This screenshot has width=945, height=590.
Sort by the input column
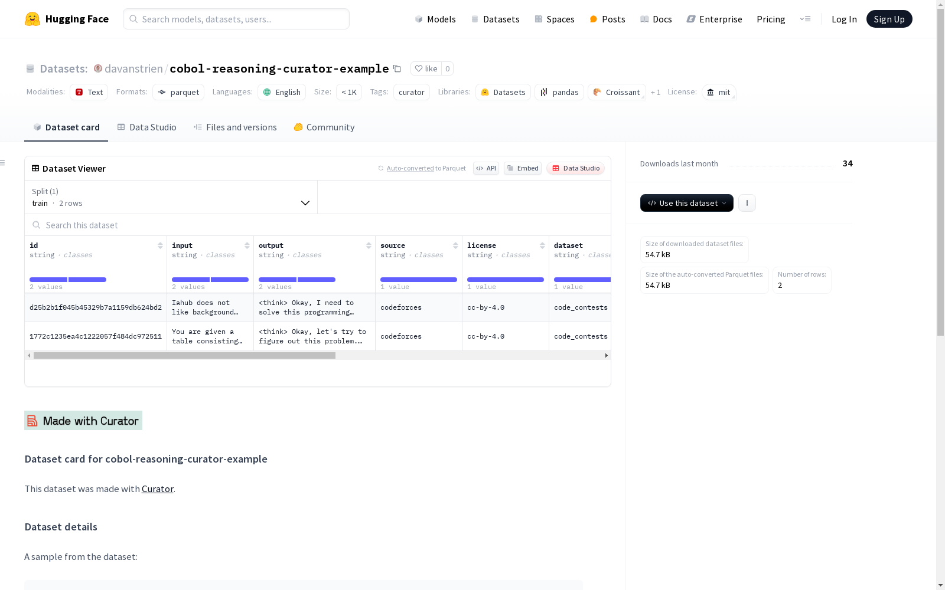coord(247,245)
